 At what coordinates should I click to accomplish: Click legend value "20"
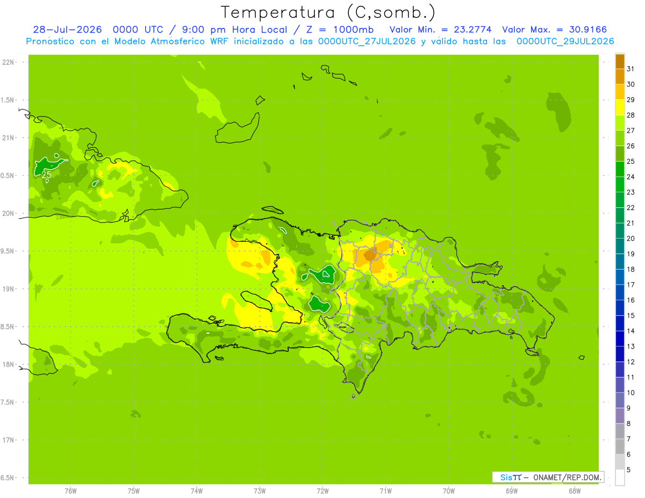630,239
